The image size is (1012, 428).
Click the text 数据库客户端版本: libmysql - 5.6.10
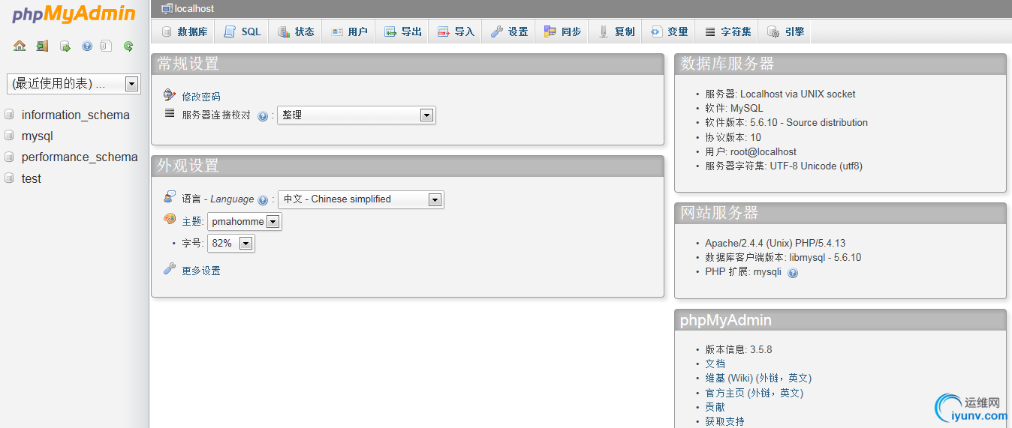click(783, 257)
